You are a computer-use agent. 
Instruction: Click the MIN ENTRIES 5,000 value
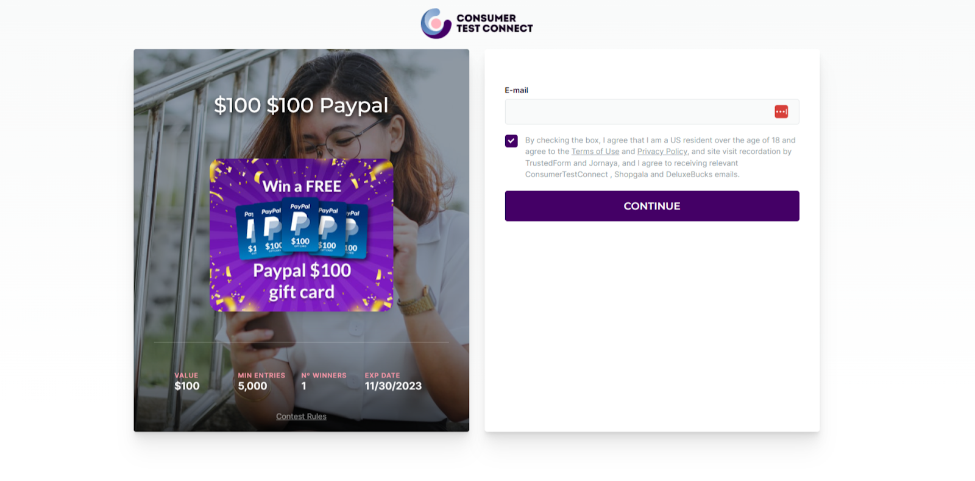252,385
